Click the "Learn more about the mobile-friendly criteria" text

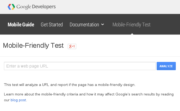[41, 94]
